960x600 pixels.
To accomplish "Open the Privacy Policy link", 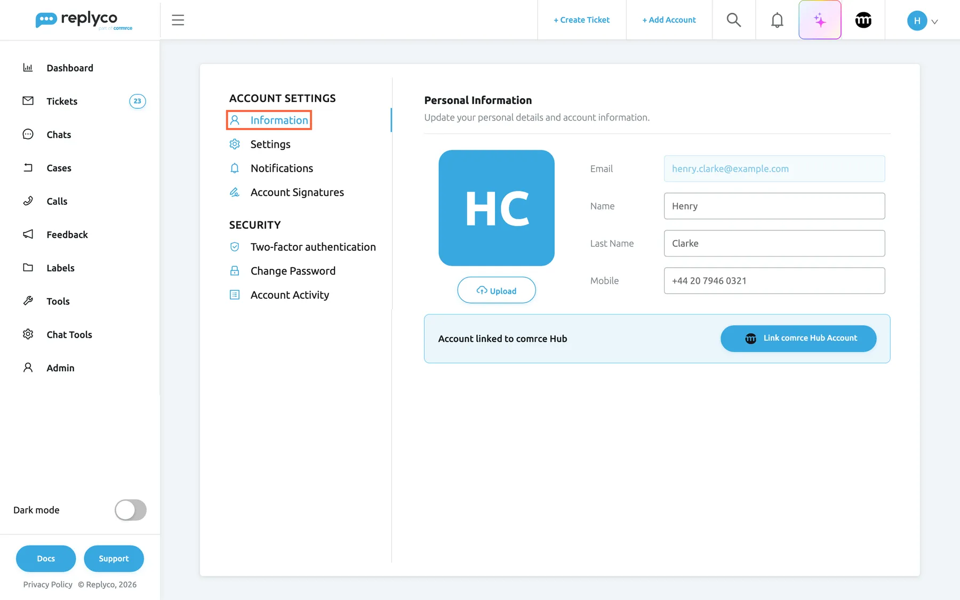I will point(47,585).
